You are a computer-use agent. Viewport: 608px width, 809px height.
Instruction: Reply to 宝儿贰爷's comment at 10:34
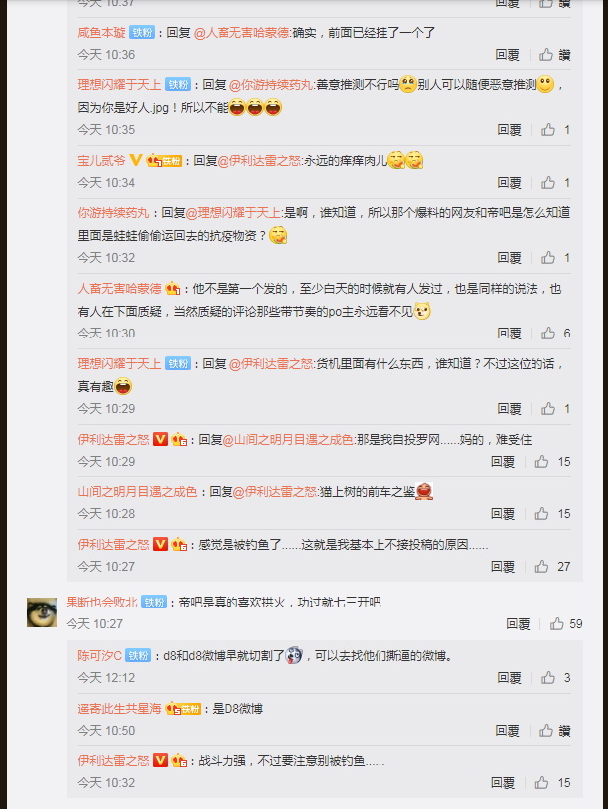coord(509,182)
